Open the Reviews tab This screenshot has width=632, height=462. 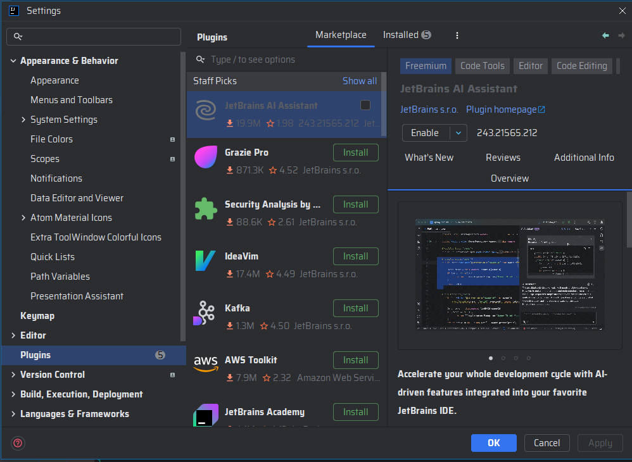click(503, 158)
